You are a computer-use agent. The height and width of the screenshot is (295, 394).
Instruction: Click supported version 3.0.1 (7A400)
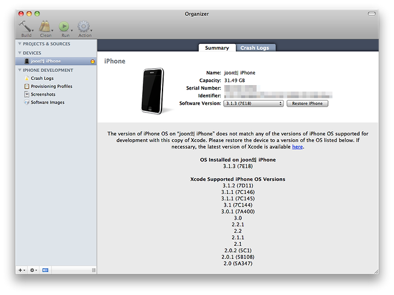pyautogui.click(x=237, y=212)
